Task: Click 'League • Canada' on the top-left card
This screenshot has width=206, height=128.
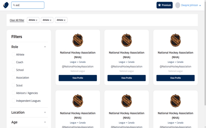Action: coord(77,62)
